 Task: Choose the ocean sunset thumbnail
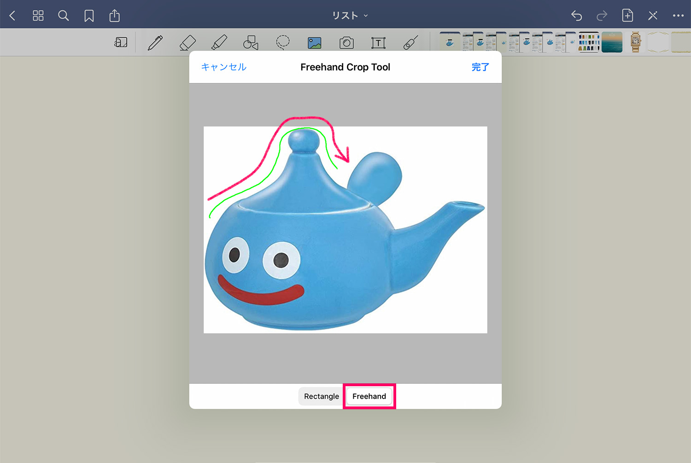pyautogui.click(x=612, y=42)
